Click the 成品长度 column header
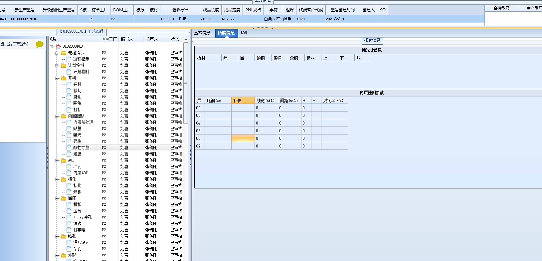542x261 pixels. point(211,10)
